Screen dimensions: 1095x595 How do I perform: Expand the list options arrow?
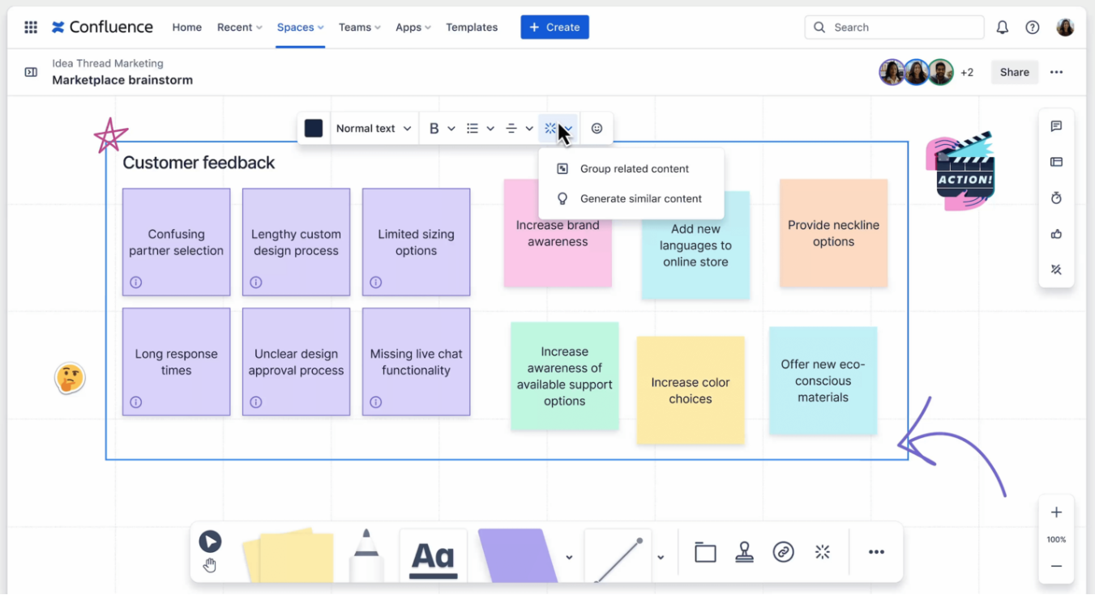490,128
